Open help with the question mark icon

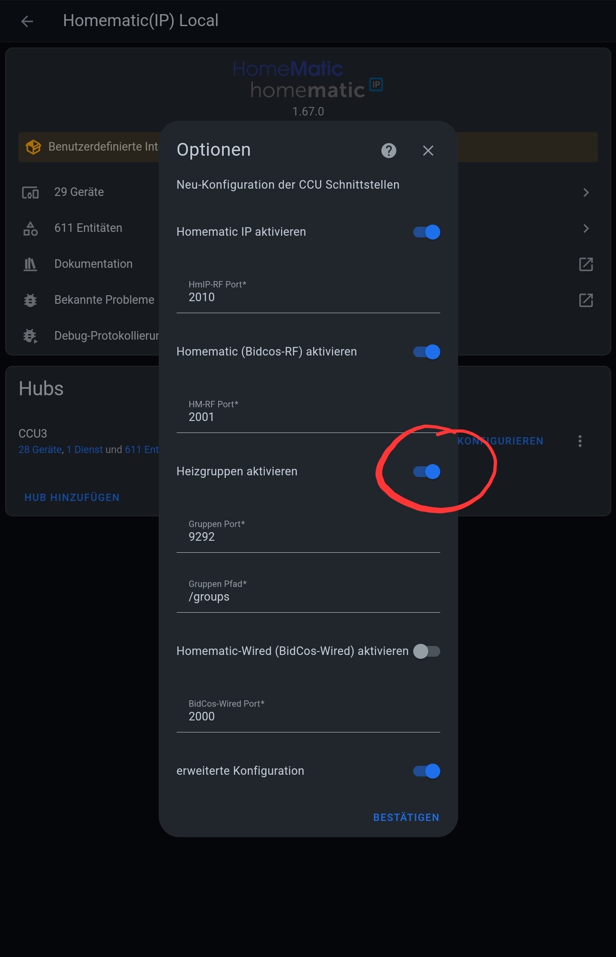tap(388, 151)
